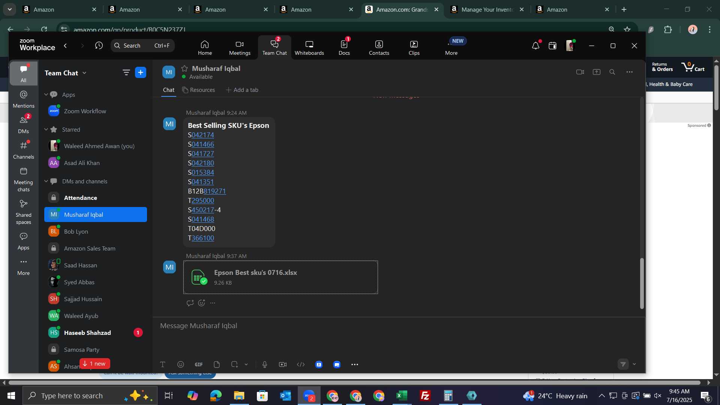This screenshot has width=720, height=405.
Task: Select the All chats sidebar icon
Action: [x=23, y=73]
